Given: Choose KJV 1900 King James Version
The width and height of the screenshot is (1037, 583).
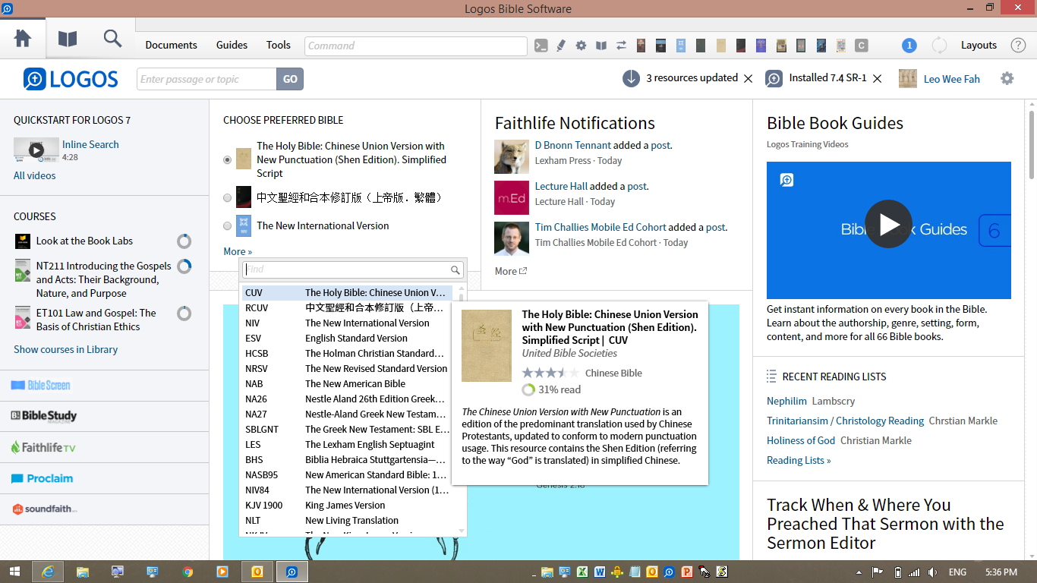Looking at the screenshot, I should click(348, 505).
